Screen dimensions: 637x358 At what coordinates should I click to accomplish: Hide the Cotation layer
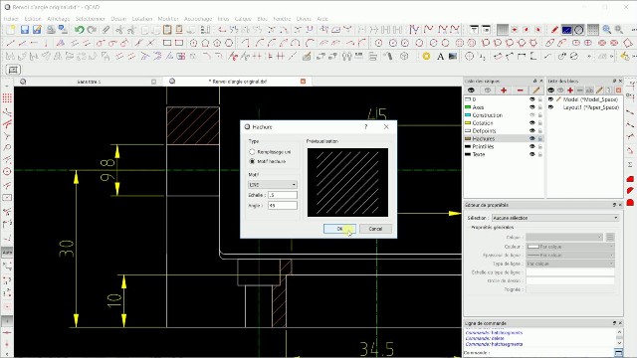[531, 123]
